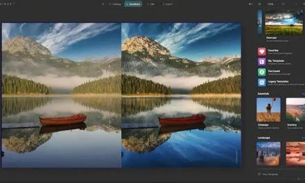The width and height of the screenshot is (305, 183).
Task: Select the Scenery collection thumbnail
Action: point(296,110)
